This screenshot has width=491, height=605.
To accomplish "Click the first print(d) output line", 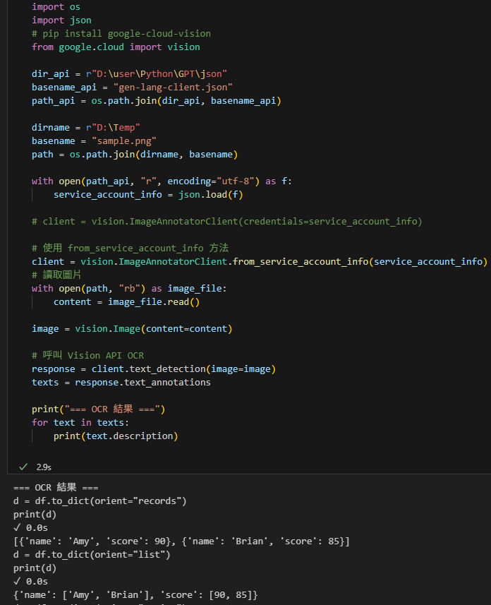I will tap(35, 515).
